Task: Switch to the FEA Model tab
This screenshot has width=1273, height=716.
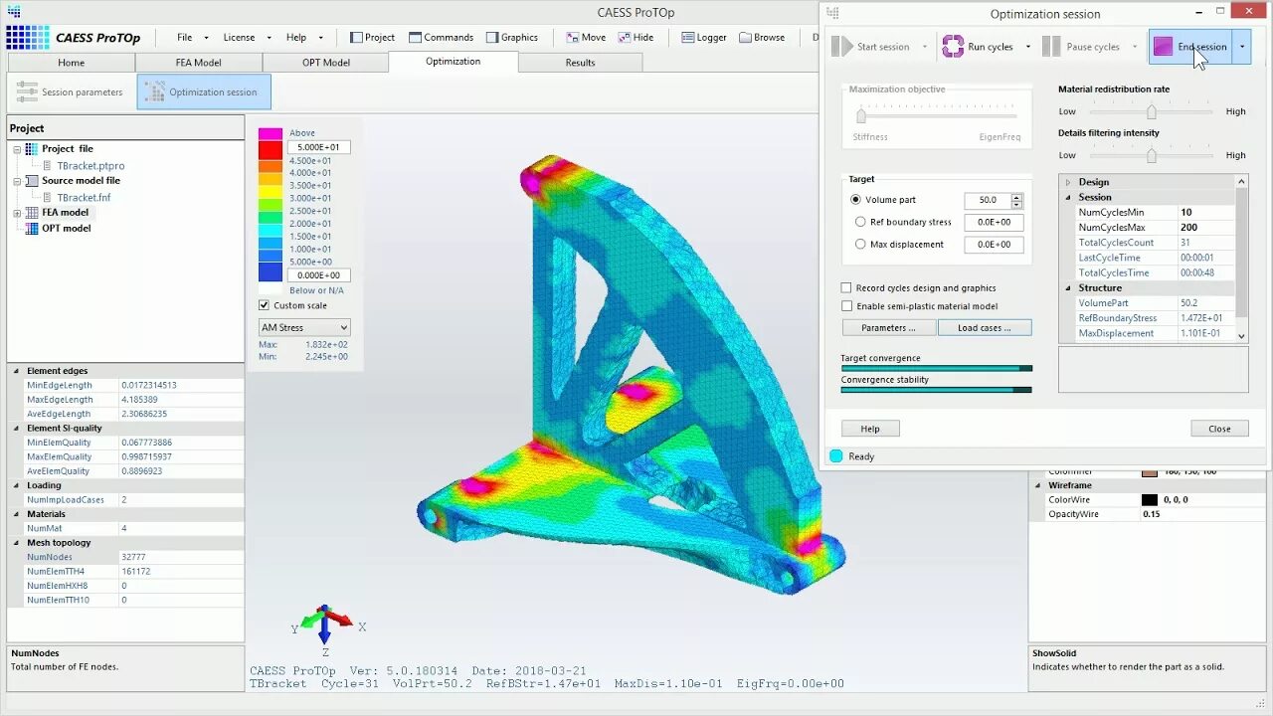Action: [x=199, y=63]
